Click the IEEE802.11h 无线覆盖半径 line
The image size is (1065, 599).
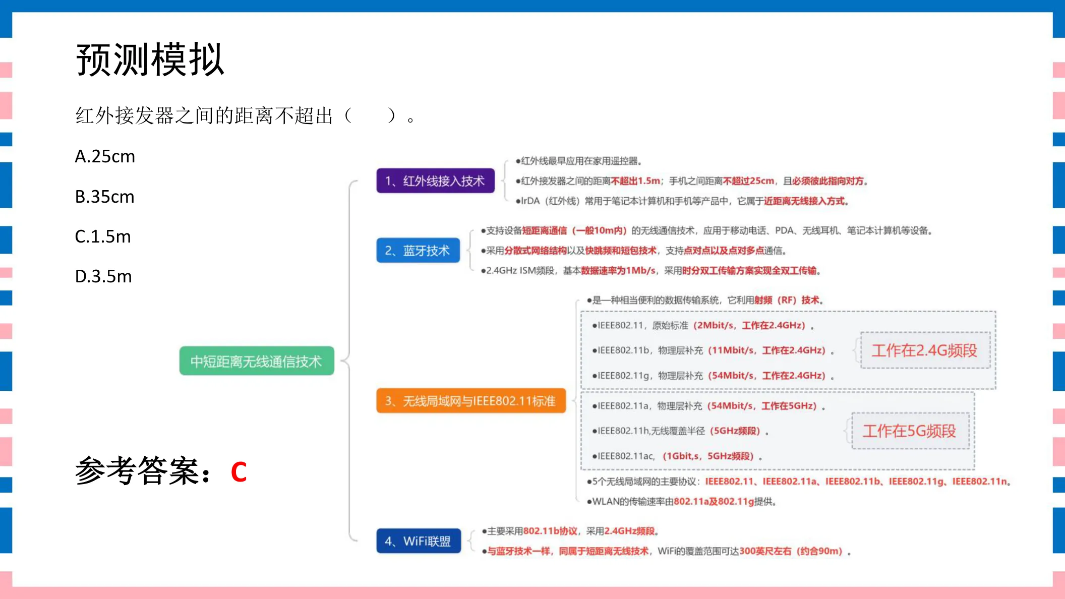click(x=680, y=431)
